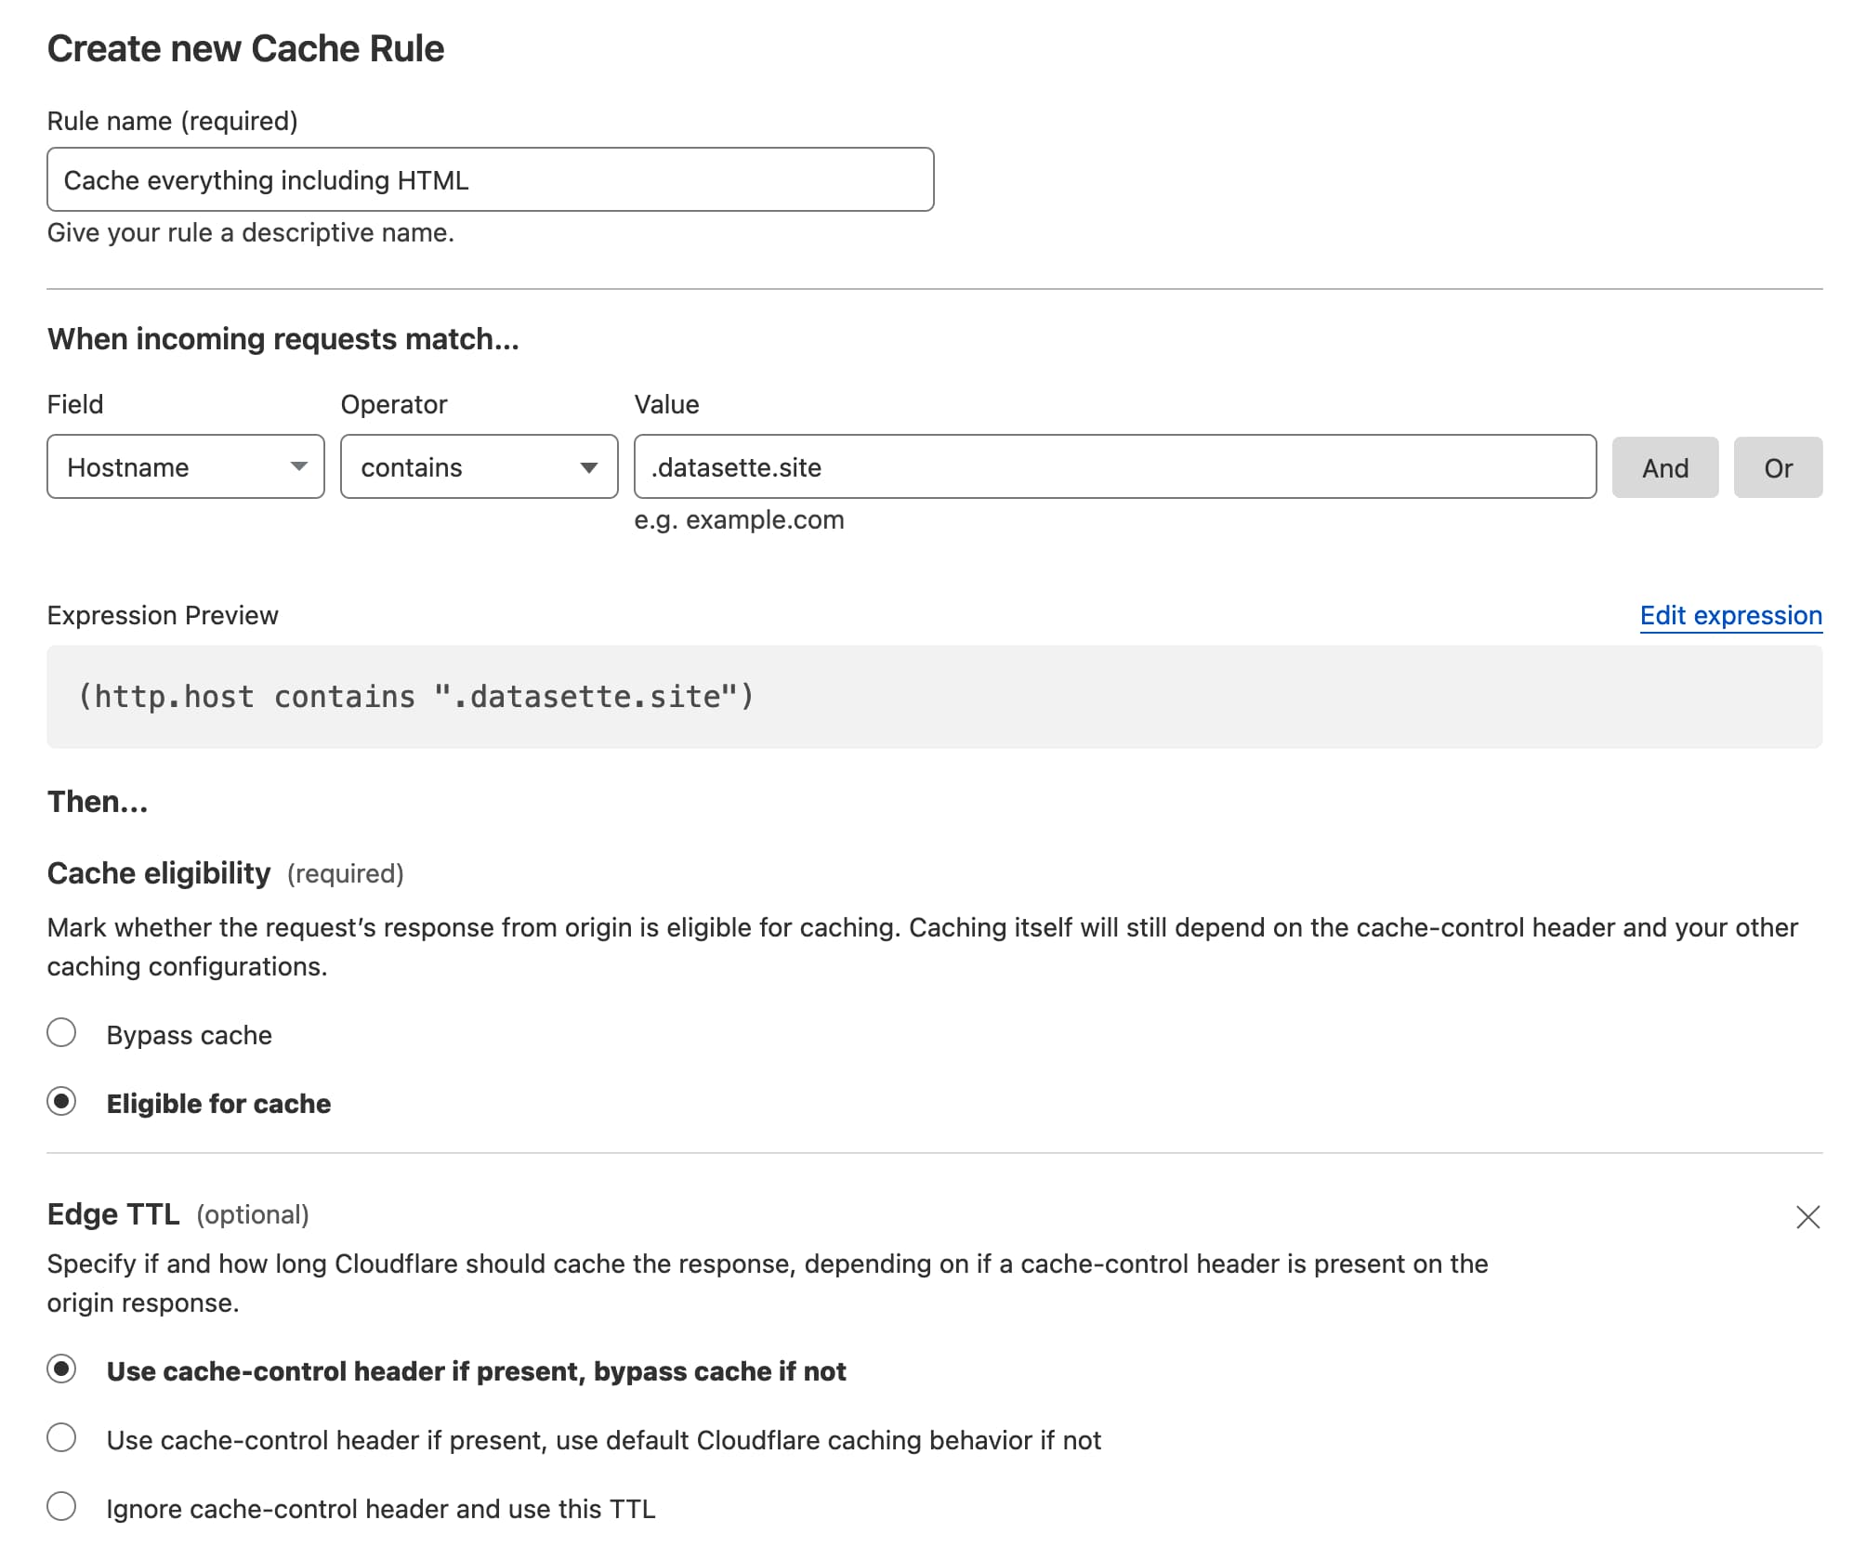Click the 'Field' column label

pos(75,404)
